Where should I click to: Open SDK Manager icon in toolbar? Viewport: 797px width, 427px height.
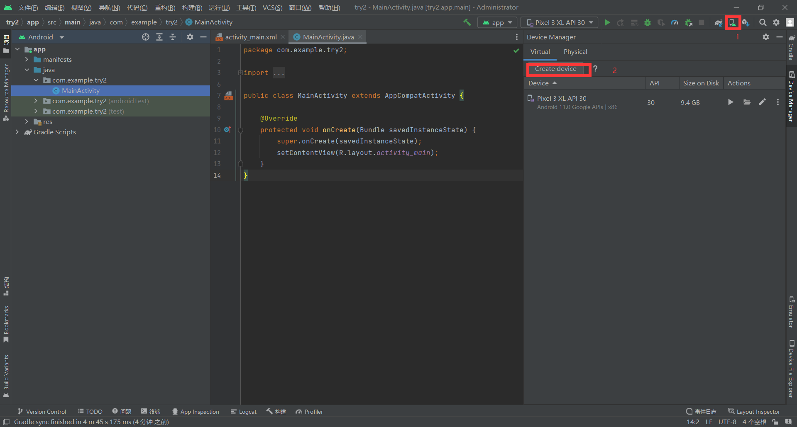coord(746,22)
